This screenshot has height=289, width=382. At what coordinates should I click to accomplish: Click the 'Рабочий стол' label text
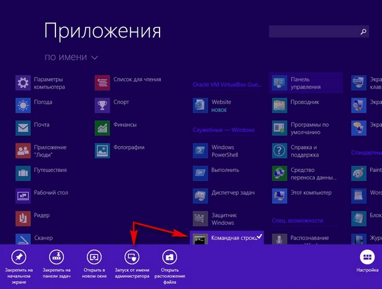tap(51, 192)
